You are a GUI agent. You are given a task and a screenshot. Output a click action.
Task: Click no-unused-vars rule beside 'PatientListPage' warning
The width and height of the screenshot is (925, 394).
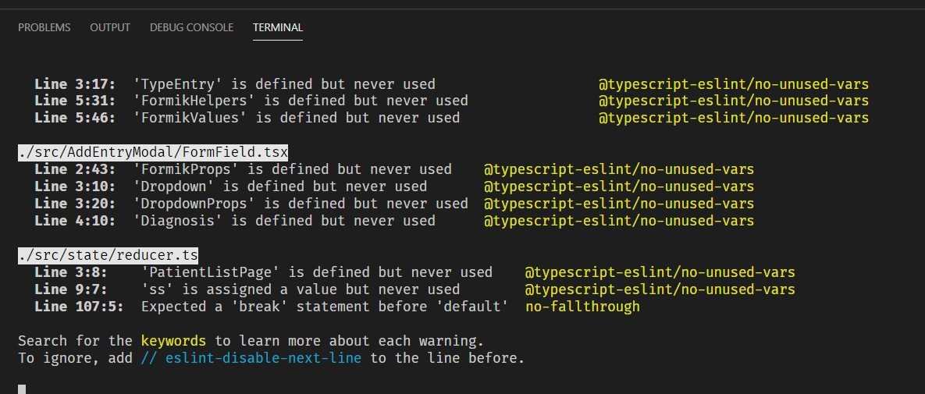click(660, 272)
